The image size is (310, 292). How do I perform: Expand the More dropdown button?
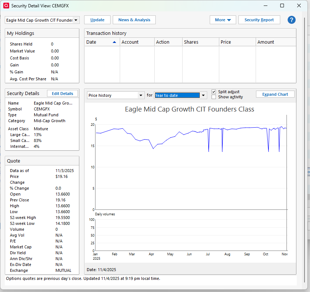coord(223,20)
